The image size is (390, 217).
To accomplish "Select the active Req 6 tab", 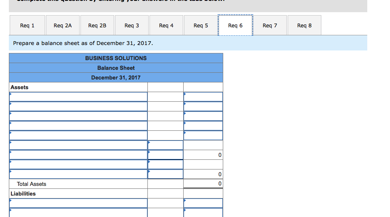I will pos(235,25).
